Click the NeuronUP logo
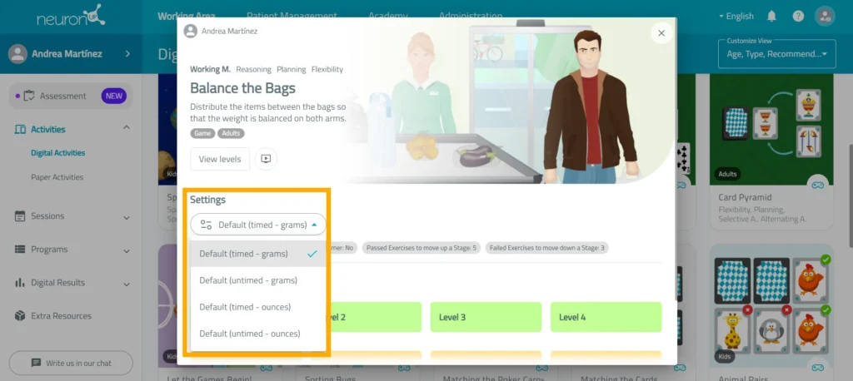The image size is (853, 381). (71, 17)
